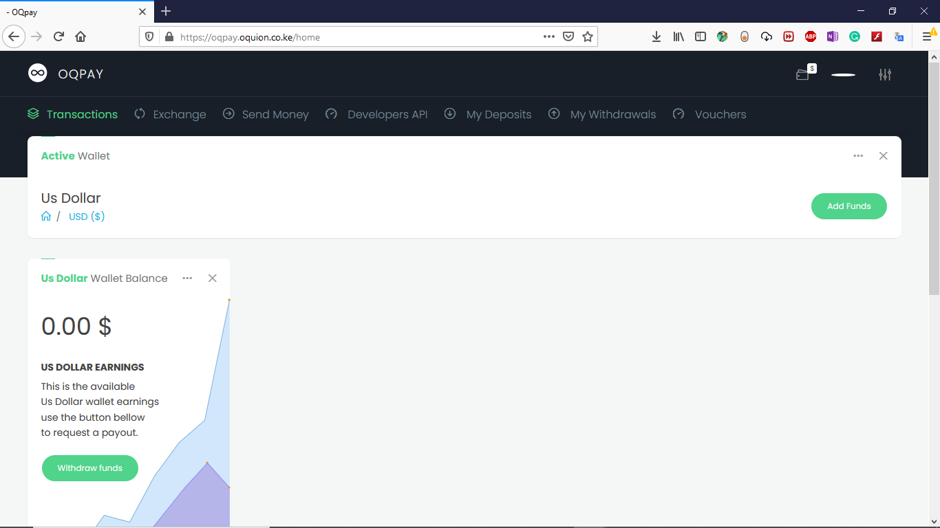Save page to Pocket icon

click(x=568, y=36)
